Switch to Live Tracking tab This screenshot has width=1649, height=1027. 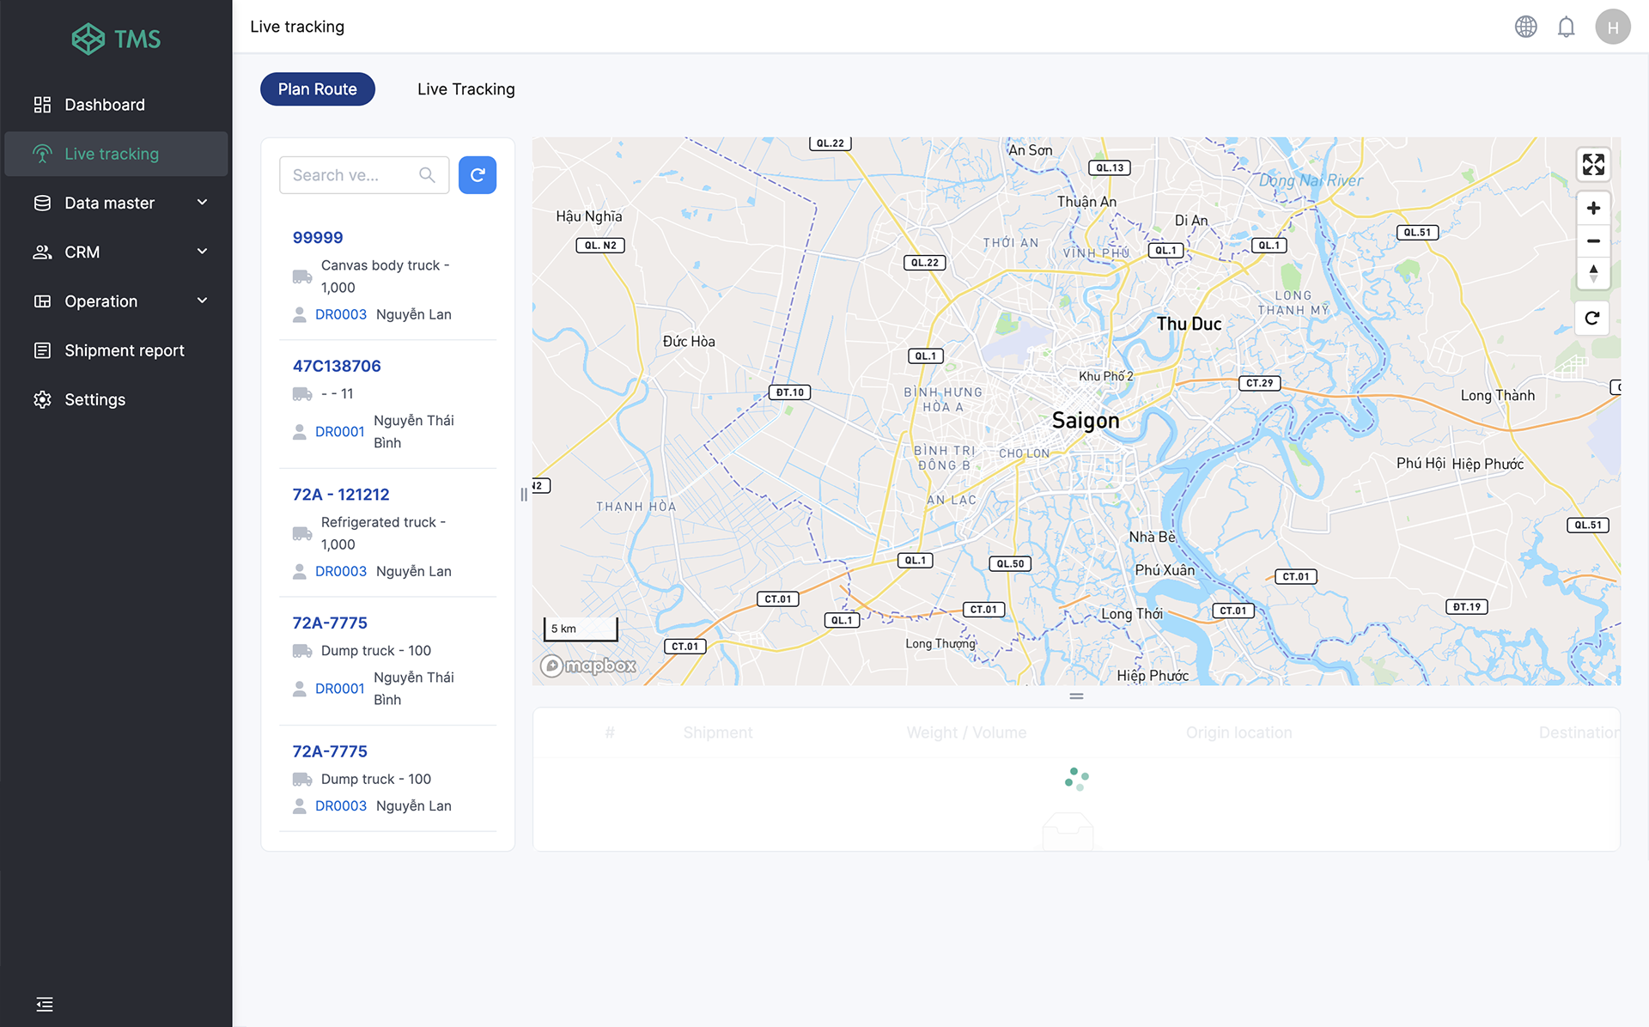click(466, 88)
